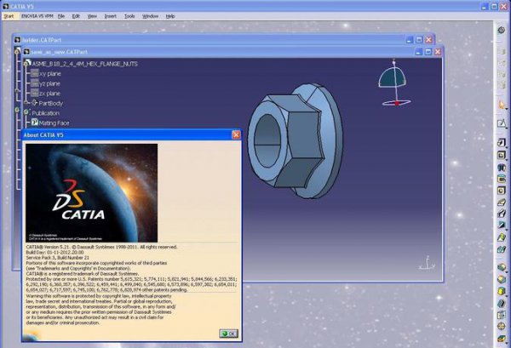Maximize the save_as_new.CATPart window
Image resolution: width=511 pixels, height=348 pixels.
click(x=428, y=52)
